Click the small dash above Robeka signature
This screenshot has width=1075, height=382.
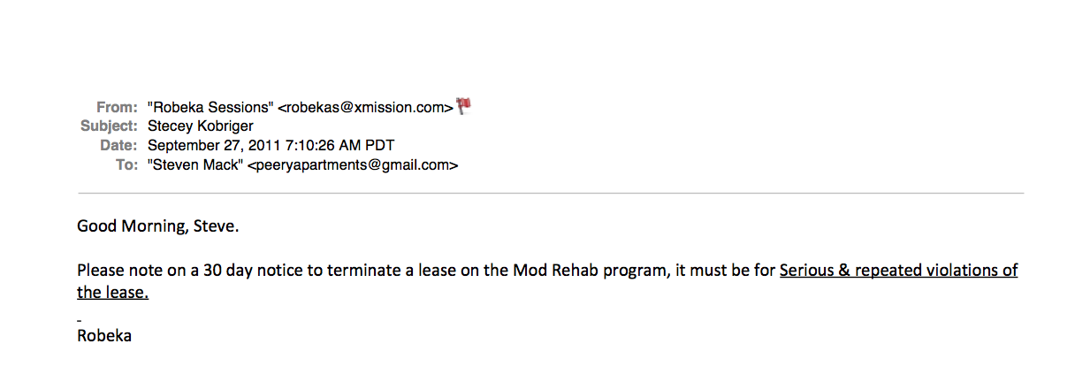point(79,318)
